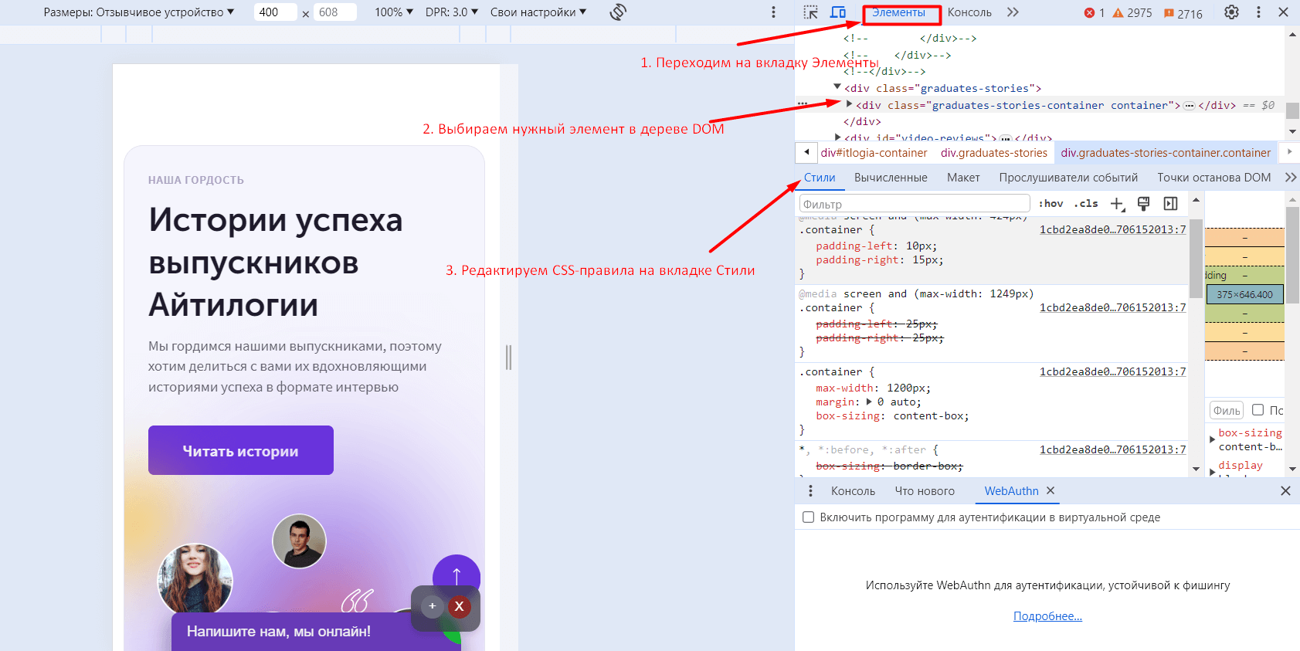Enable the WebAuthn virtual authenticator checkbox
The image size is (1300, 651).
coord(808,517)
